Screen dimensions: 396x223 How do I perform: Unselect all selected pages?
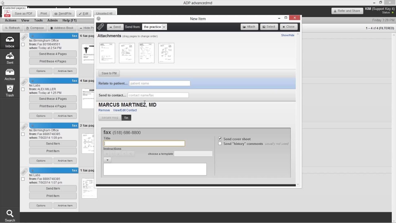pos(104,14)
